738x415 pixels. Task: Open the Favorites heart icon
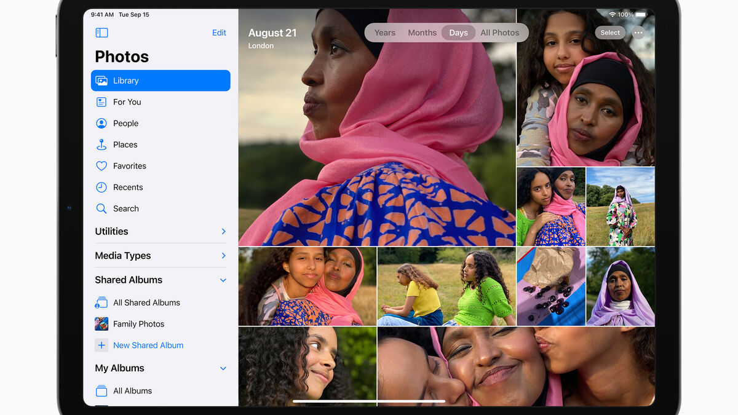[x=102, y=166]
